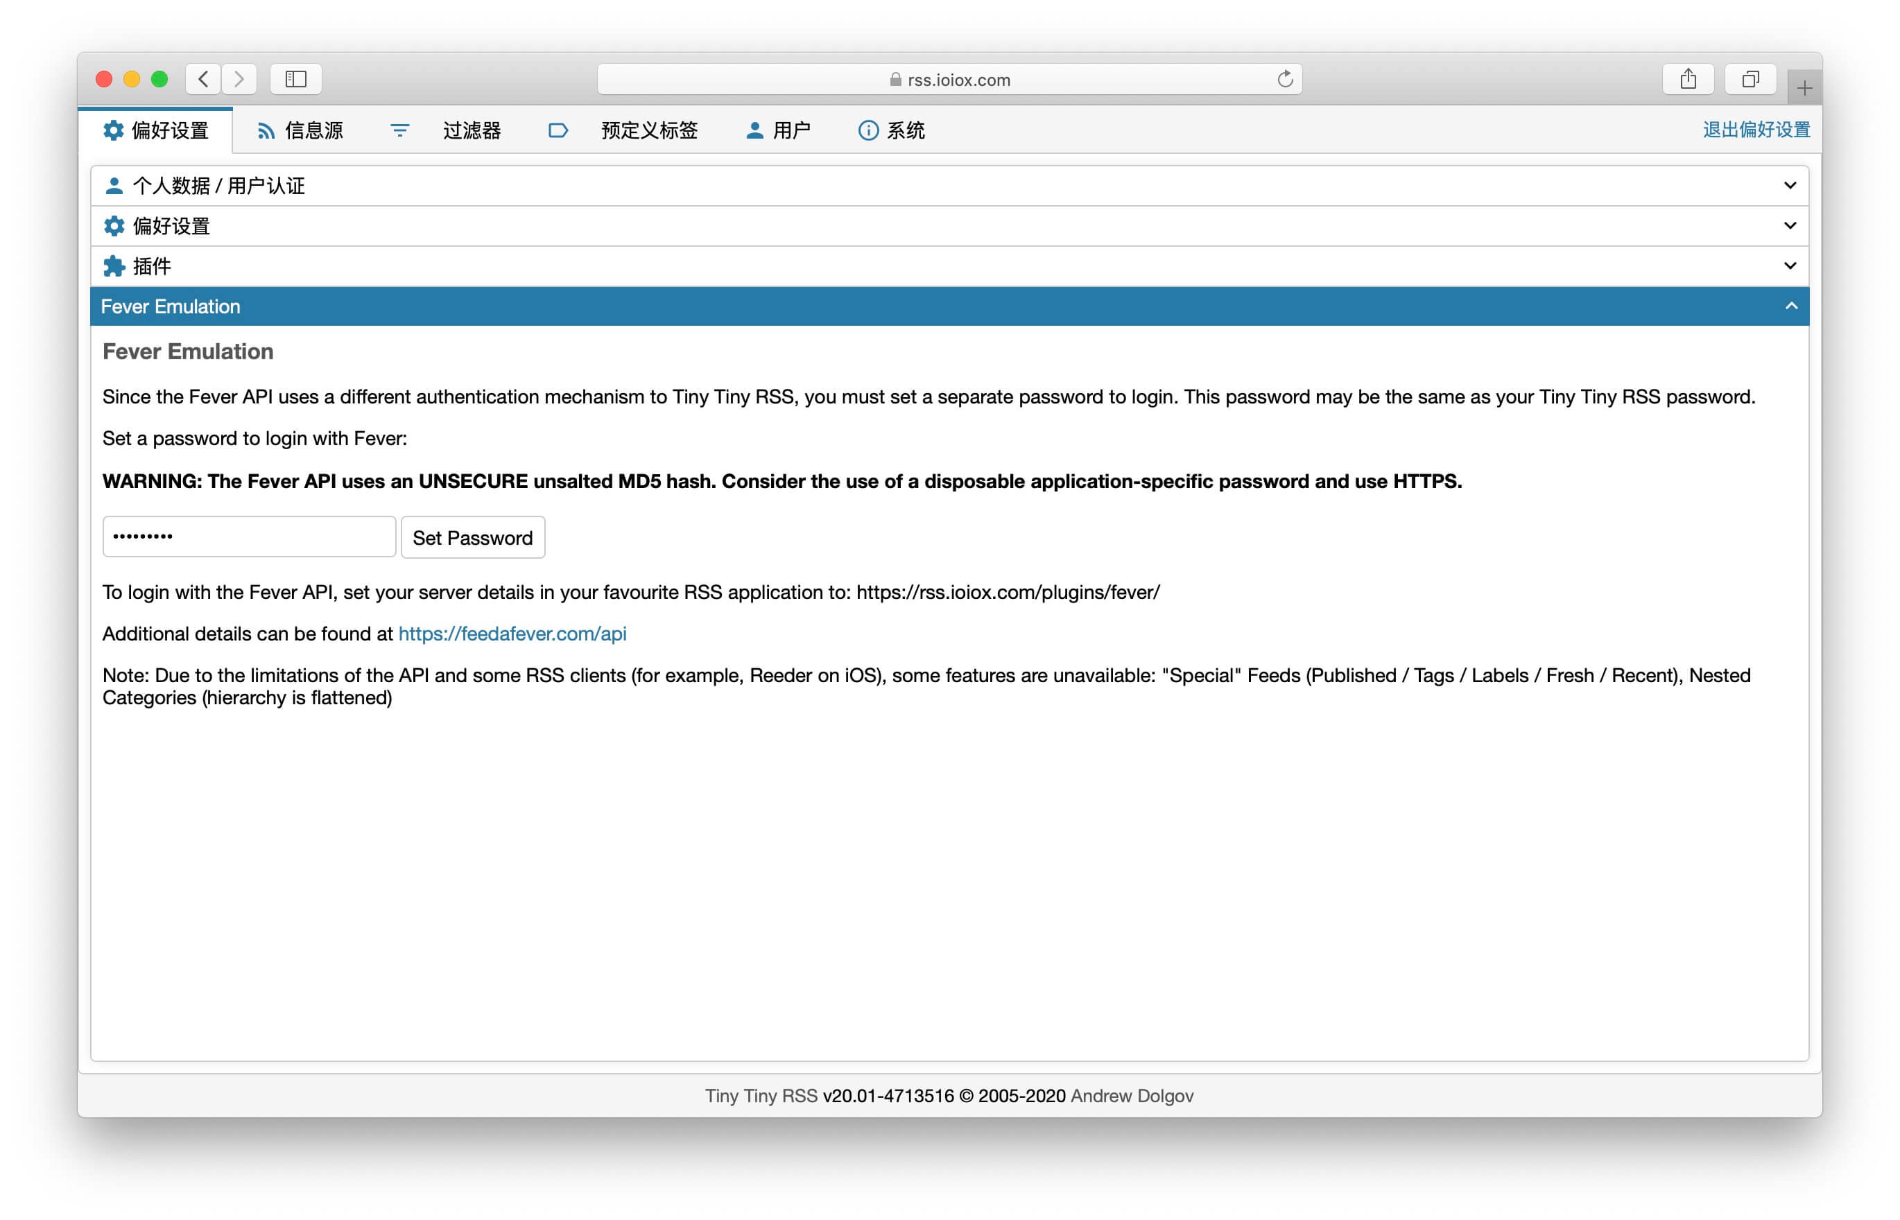Click the info circle icon for 系统
This screenshot has width=1900, height=1220.
coord(867,131)
